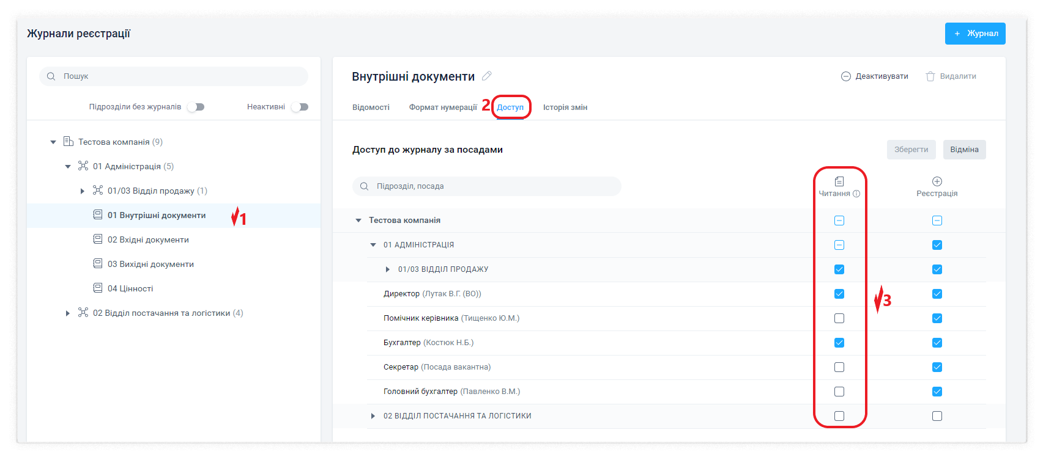This screenshot has width=1043, height=460.
Task: Toggle the Підрозділи без журналів switch
Action: click(x=196, y=107)
